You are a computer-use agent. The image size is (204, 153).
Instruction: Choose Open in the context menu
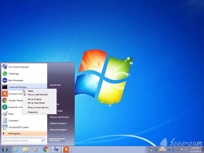(40, 91)
